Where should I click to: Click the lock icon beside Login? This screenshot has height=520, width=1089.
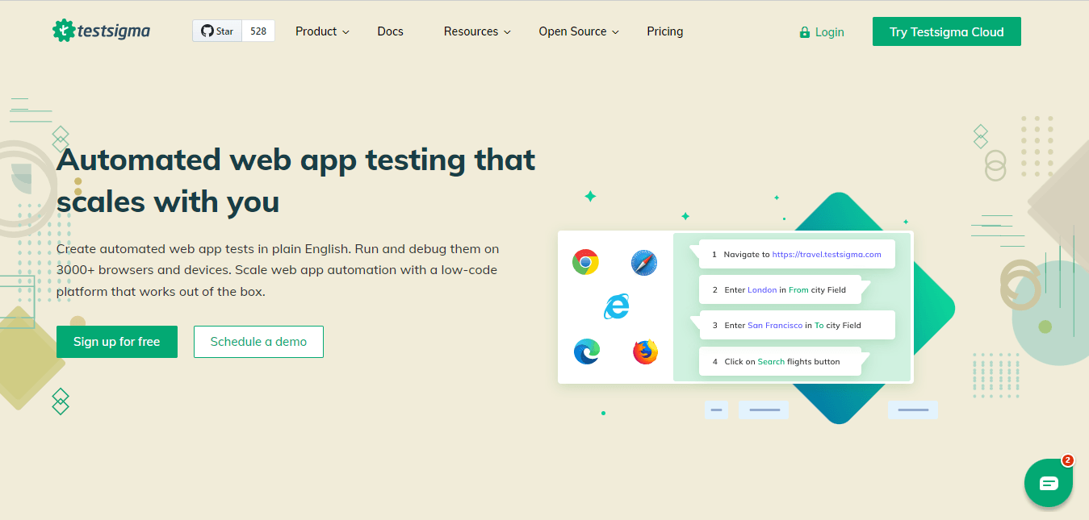[804, 32]
